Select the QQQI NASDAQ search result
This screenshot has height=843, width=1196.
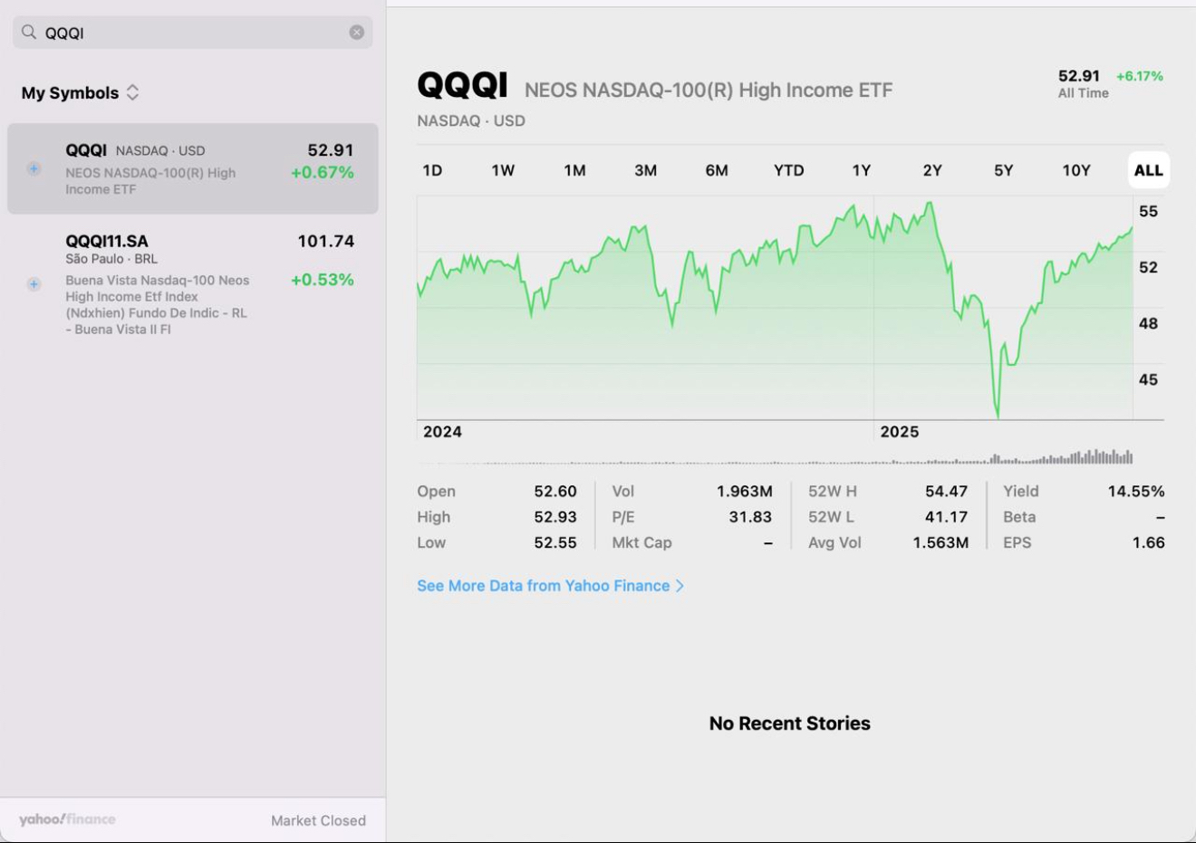point(193,168)
